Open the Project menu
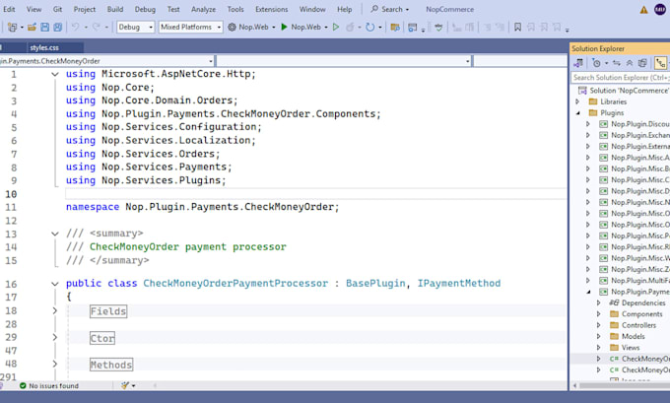The height and width of the screenshot is (403, 670). point(84,9)
